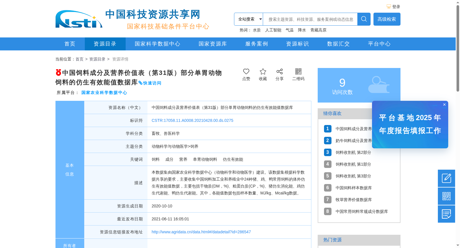The image size is (460, 248).
Task: Open the 平台中心 nav tab
Action: 379,44
